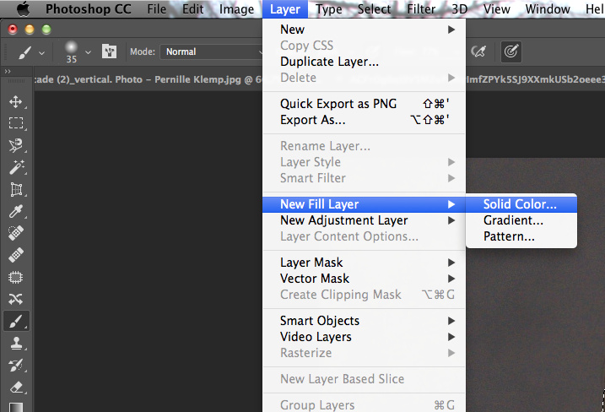Click Duplicate Layer menu entry
This screenshot has height=412, width=605.
[x=329, y=62]
